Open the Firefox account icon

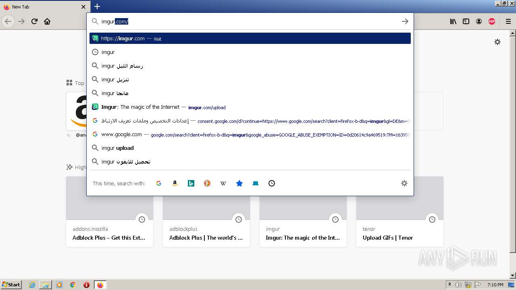pos(479,21)
